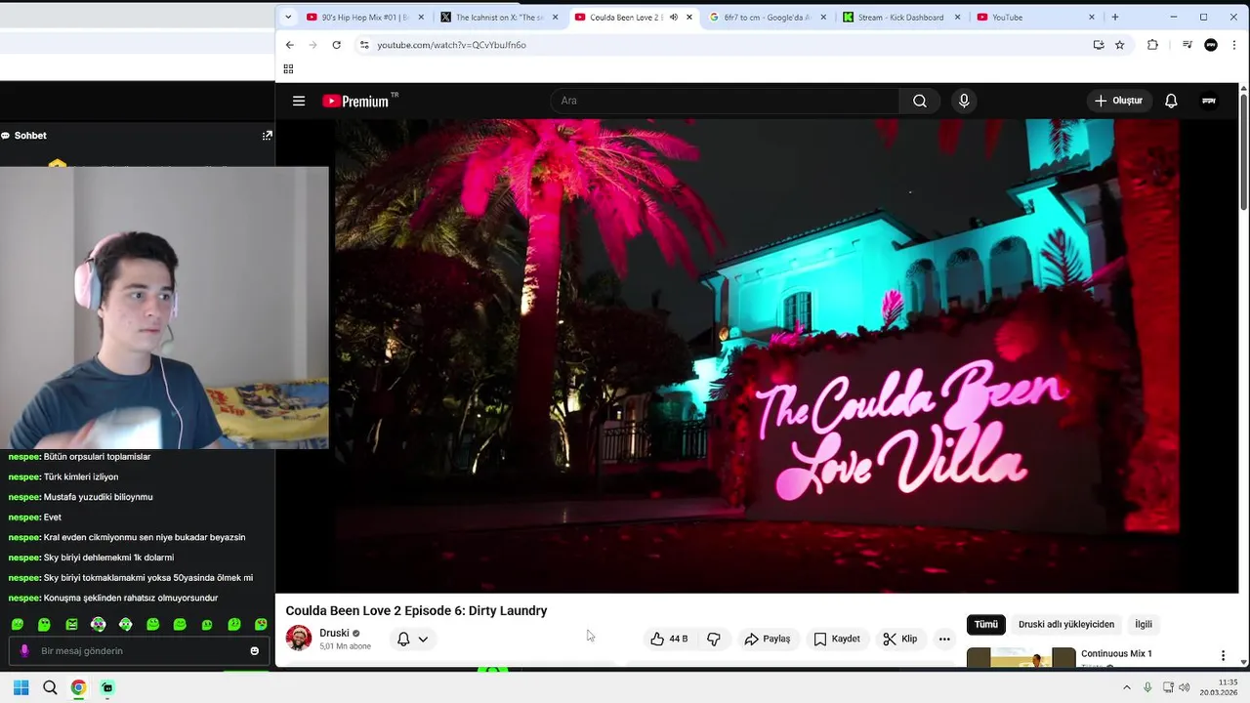
Task: Click the video player showing Love Villa
Action: coord(757,355)
